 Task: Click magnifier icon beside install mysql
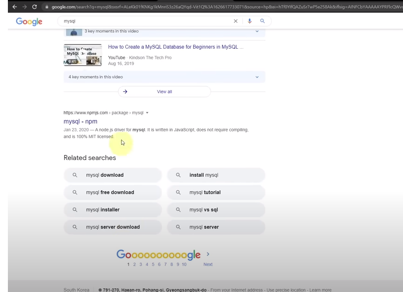click(178, 175)
